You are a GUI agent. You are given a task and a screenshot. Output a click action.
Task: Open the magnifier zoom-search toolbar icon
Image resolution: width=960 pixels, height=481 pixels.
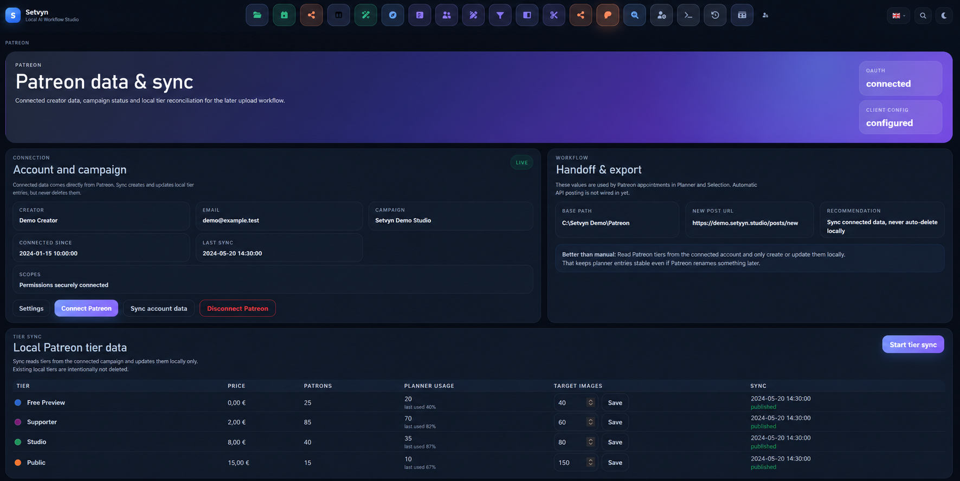634,15
